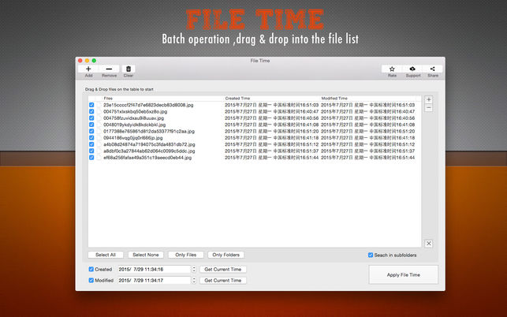Toggle the Created checkbox

[91, 269]
